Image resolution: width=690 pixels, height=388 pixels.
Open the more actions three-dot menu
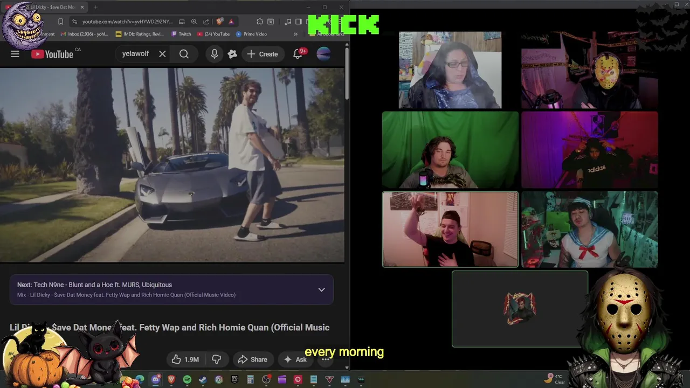(326, 359)
